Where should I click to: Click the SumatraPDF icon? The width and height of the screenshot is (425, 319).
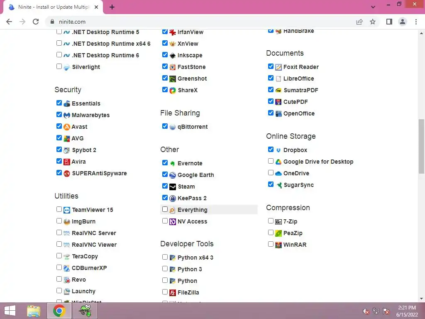pos(278,90)
